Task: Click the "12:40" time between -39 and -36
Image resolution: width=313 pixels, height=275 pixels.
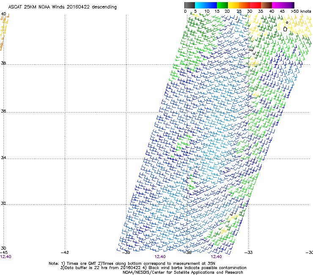Action: pyautogui.click(x=160, y=257)
